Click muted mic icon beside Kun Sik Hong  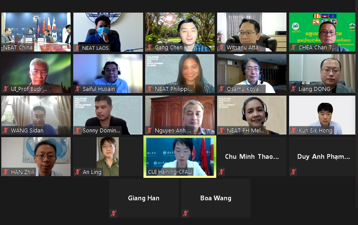coord(293,130)
